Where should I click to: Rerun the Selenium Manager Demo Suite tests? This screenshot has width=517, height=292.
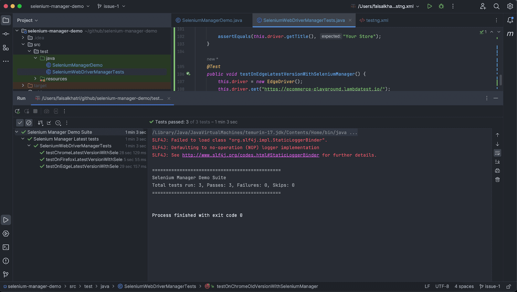[x=17, y=111]
